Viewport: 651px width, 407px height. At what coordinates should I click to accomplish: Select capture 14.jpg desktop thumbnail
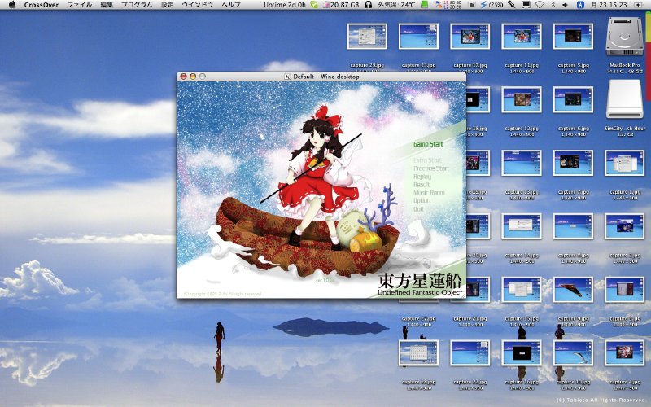point(522,226)
